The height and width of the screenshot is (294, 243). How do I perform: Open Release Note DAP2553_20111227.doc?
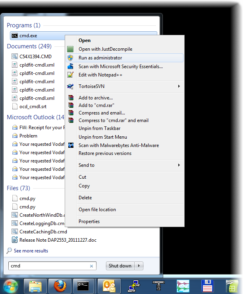pyautogui.click(x=58, y=240)
